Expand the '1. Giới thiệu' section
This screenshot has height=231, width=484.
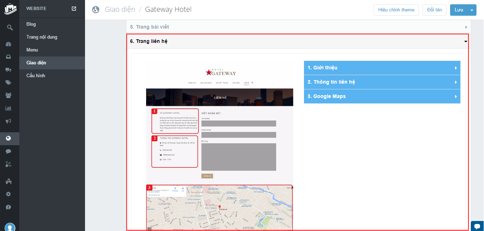coord(382,68)
